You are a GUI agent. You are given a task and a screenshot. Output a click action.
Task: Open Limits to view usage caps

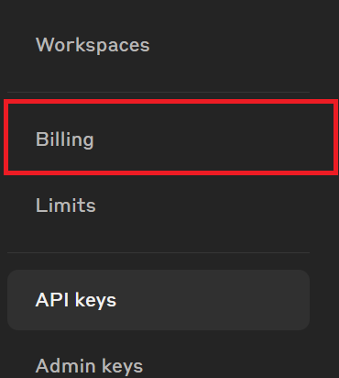click(x=159, y=205)
